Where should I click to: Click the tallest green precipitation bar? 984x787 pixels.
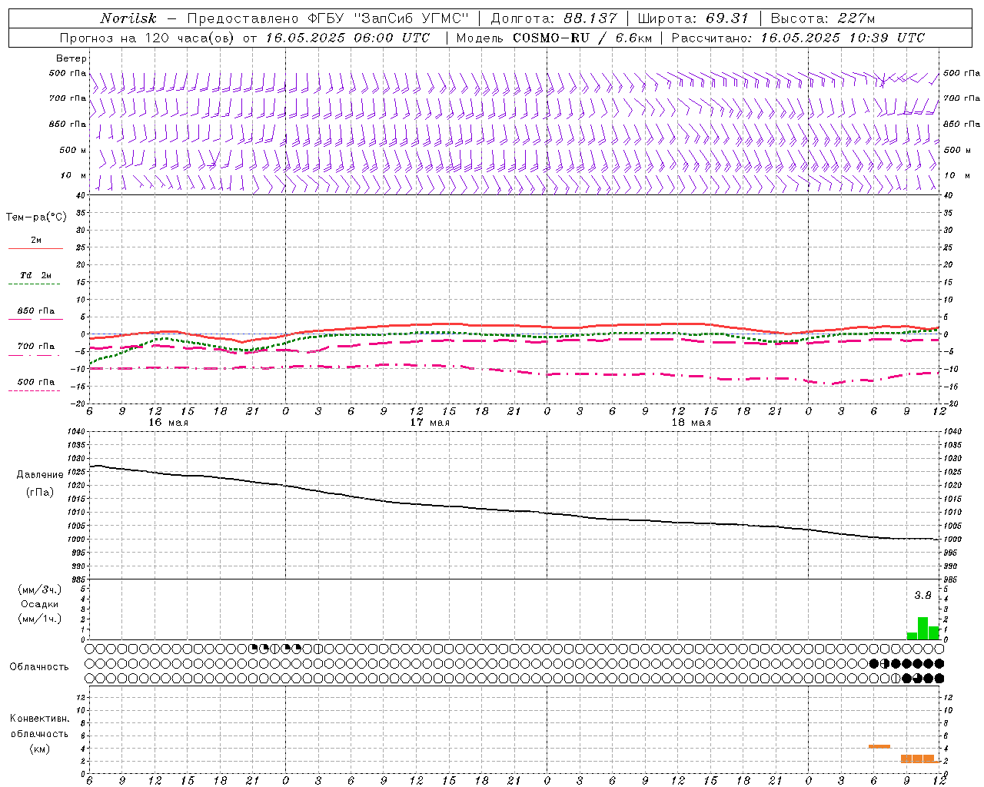922,628
